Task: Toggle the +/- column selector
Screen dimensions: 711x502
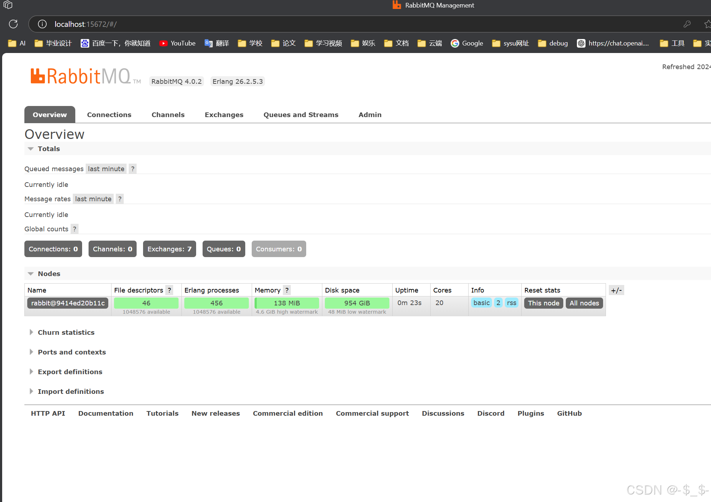Action: (616, 290)
